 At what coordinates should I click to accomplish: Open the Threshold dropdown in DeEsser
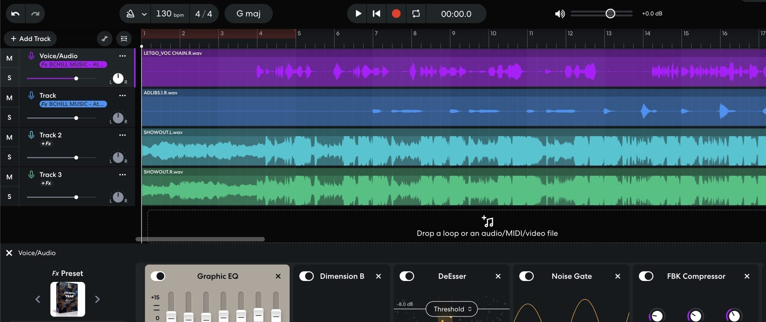(x=451, y=309)
